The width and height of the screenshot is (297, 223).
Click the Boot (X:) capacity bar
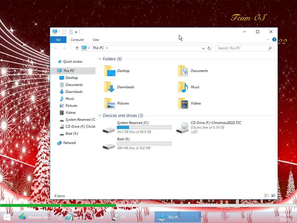pos(144,143)
